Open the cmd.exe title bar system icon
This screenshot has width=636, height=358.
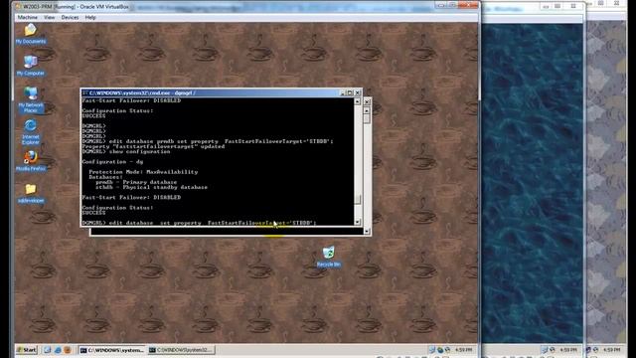click(x=85, y=92)
